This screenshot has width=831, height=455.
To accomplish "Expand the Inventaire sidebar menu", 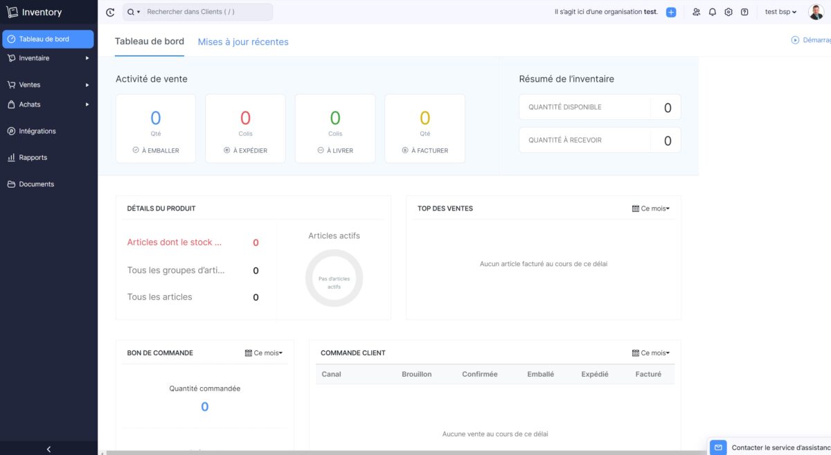I will tap(48, 58).
